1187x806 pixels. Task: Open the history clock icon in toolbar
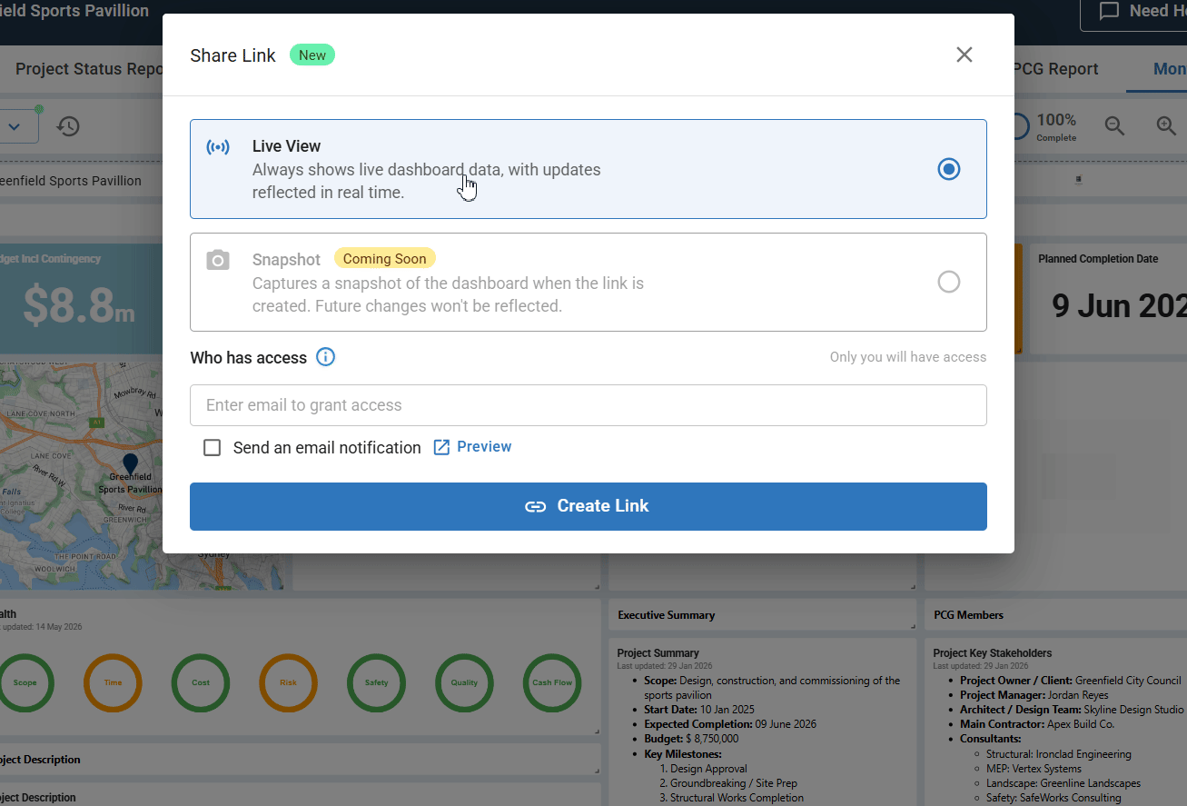tap(68, 126)
